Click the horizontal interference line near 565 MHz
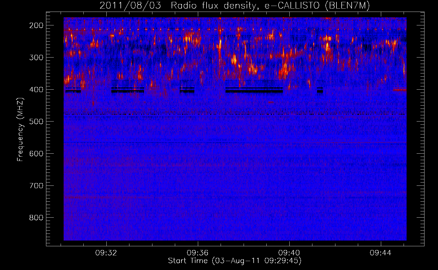This screenshot has width=438, height=270. [x=235, y=142]
